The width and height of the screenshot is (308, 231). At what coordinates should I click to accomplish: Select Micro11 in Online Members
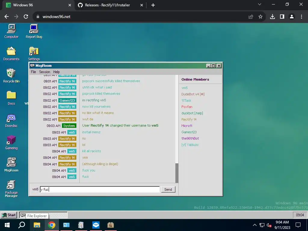point(187,126)
